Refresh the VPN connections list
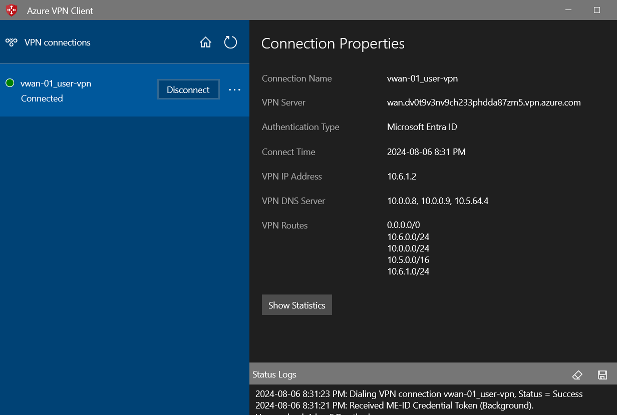This screenshot has height=415, width=617. pyautogui.click(x=230, y=42)
